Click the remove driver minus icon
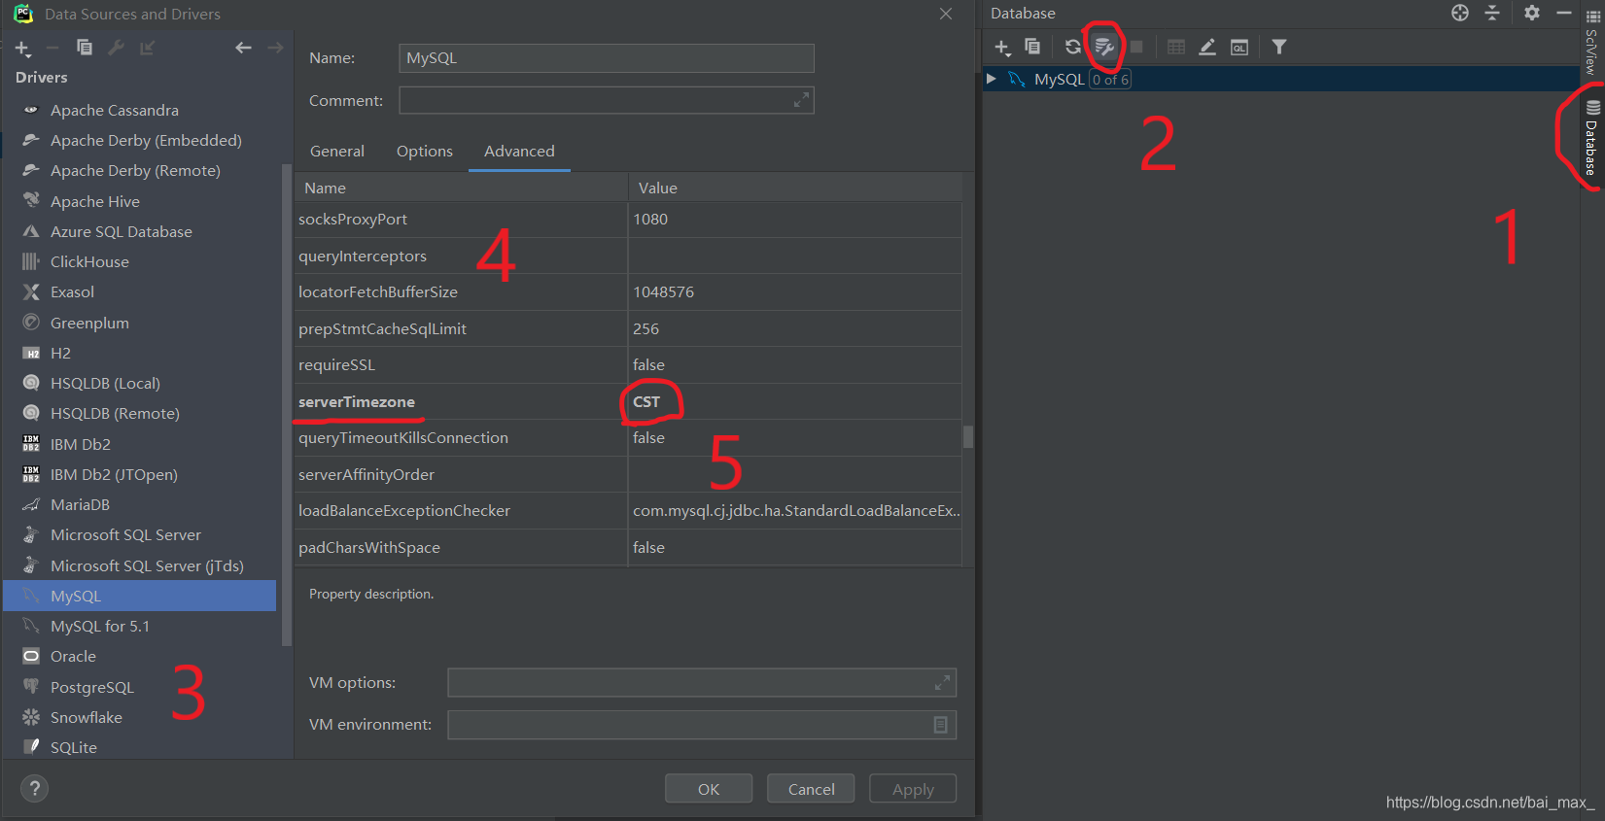Image resolution: width=1605 pixels, height=821 pixels. pos(53,48)
